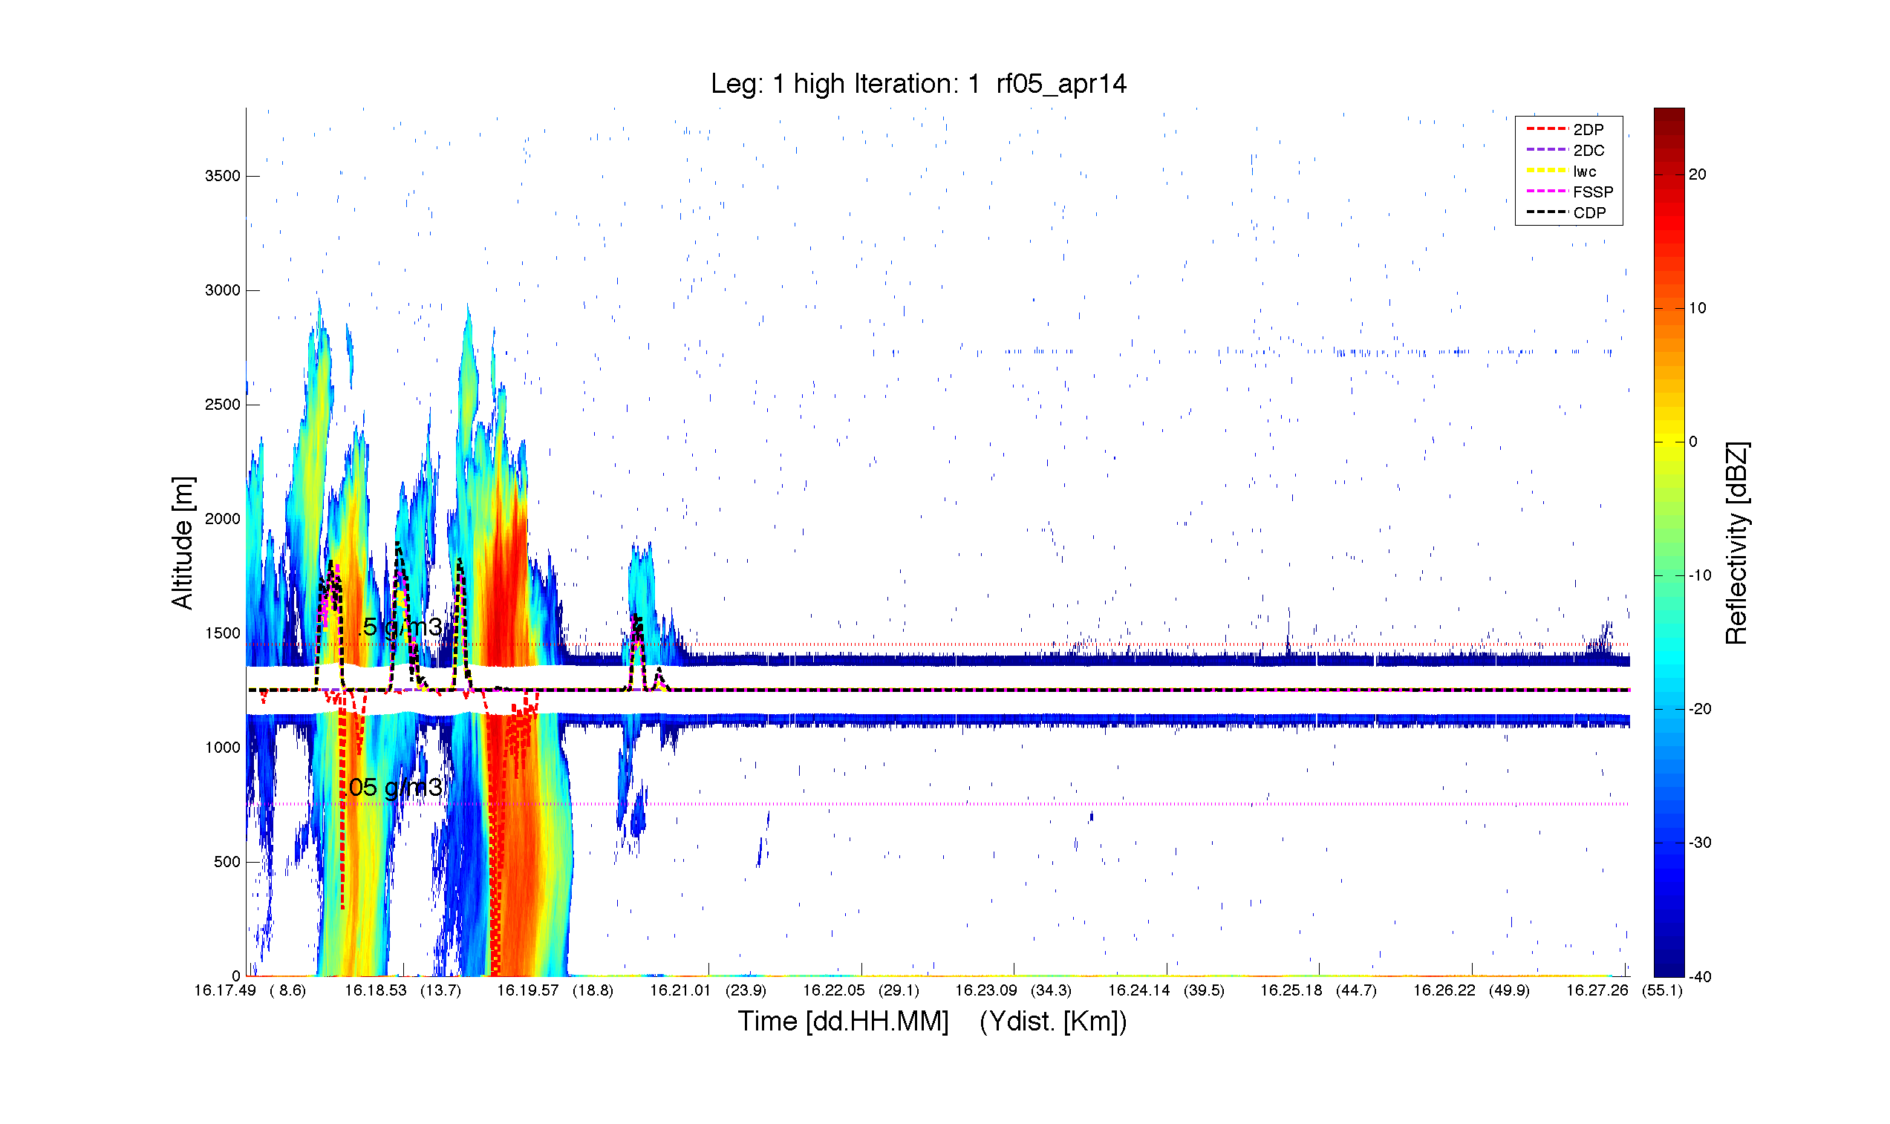This screenshot has height=1124, width=1890.
Task: Click the 2DP legend entry
Action: click(1570, 129)
